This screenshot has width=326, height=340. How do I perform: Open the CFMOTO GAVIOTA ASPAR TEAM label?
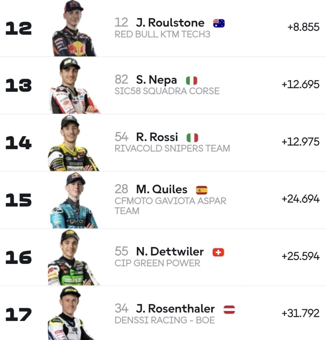170,206
